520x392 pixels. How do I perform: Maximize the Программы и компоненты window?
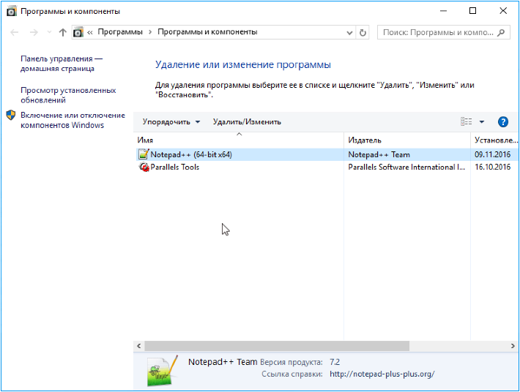473,11
